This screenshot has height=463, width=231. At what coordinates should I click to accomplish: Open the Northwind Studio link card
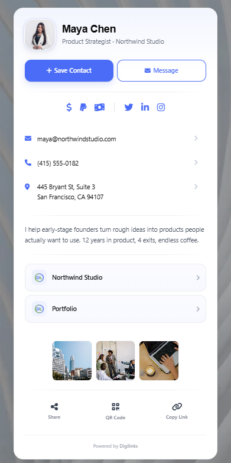click(115, 277)
